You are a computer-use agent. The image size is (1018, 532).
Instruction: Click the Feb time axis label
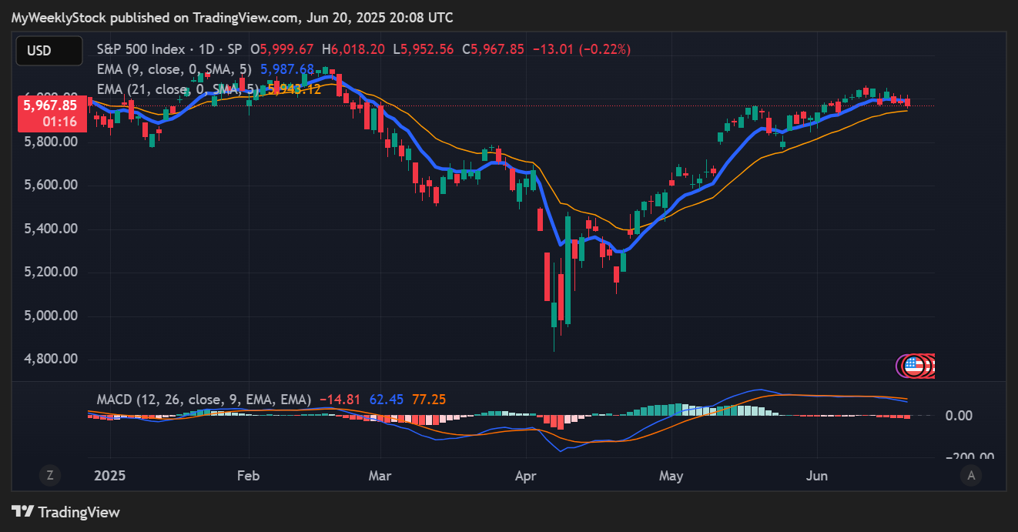[248, 476]
